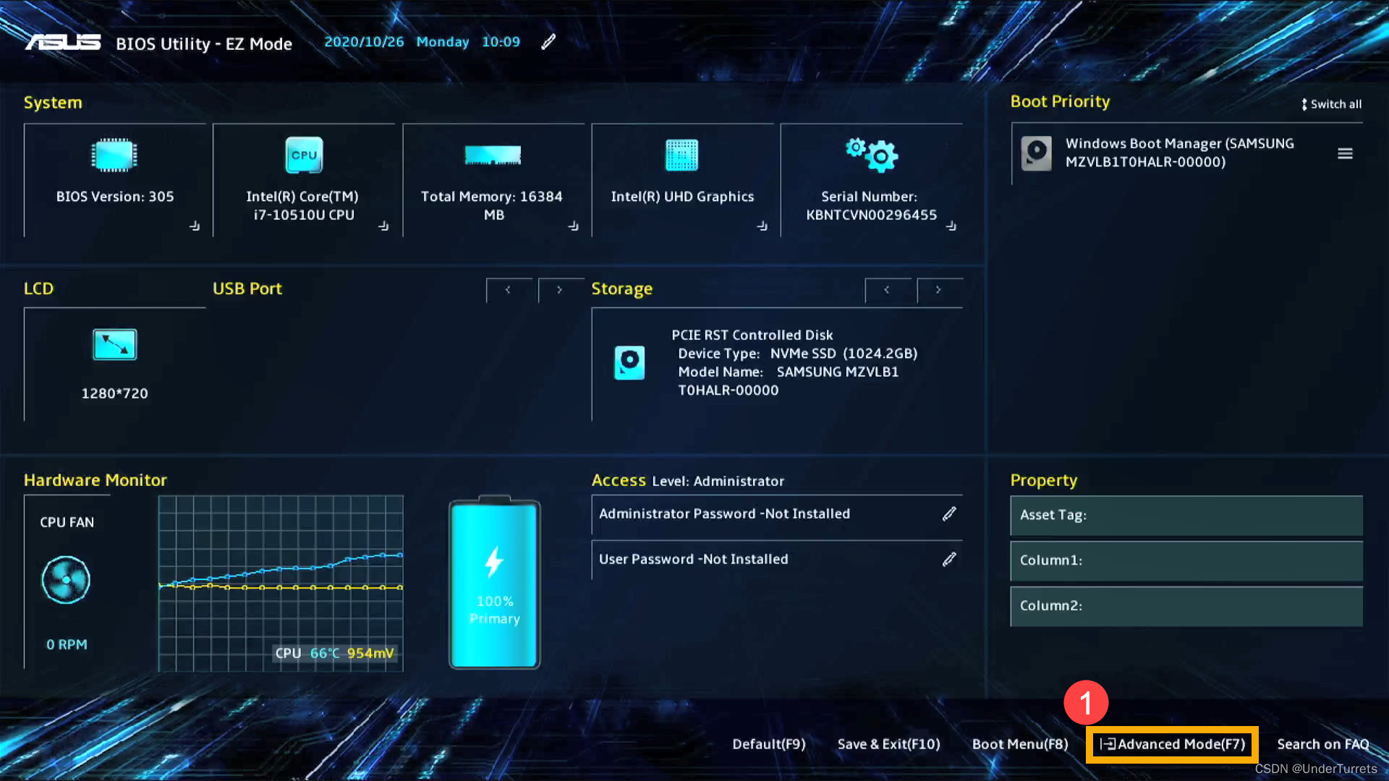This screenshot has width=1389, height=781.
Task: Click the Total Memory RAM icon
Action: point(493,155)
